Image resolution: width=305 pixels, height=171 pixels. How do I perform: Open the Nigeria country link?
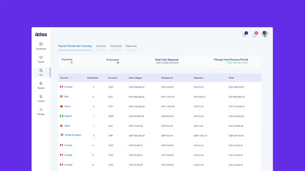pyautogui.click(x=68, y=116)
